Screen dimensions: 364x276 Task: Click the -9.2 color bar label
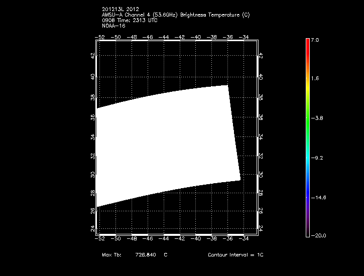coord(318,158)
